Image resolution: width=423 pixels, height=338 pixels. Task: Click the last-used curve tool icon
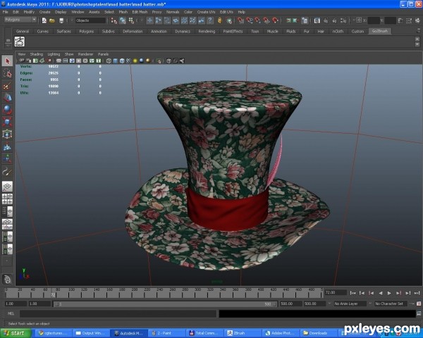(x=7, y=171)
